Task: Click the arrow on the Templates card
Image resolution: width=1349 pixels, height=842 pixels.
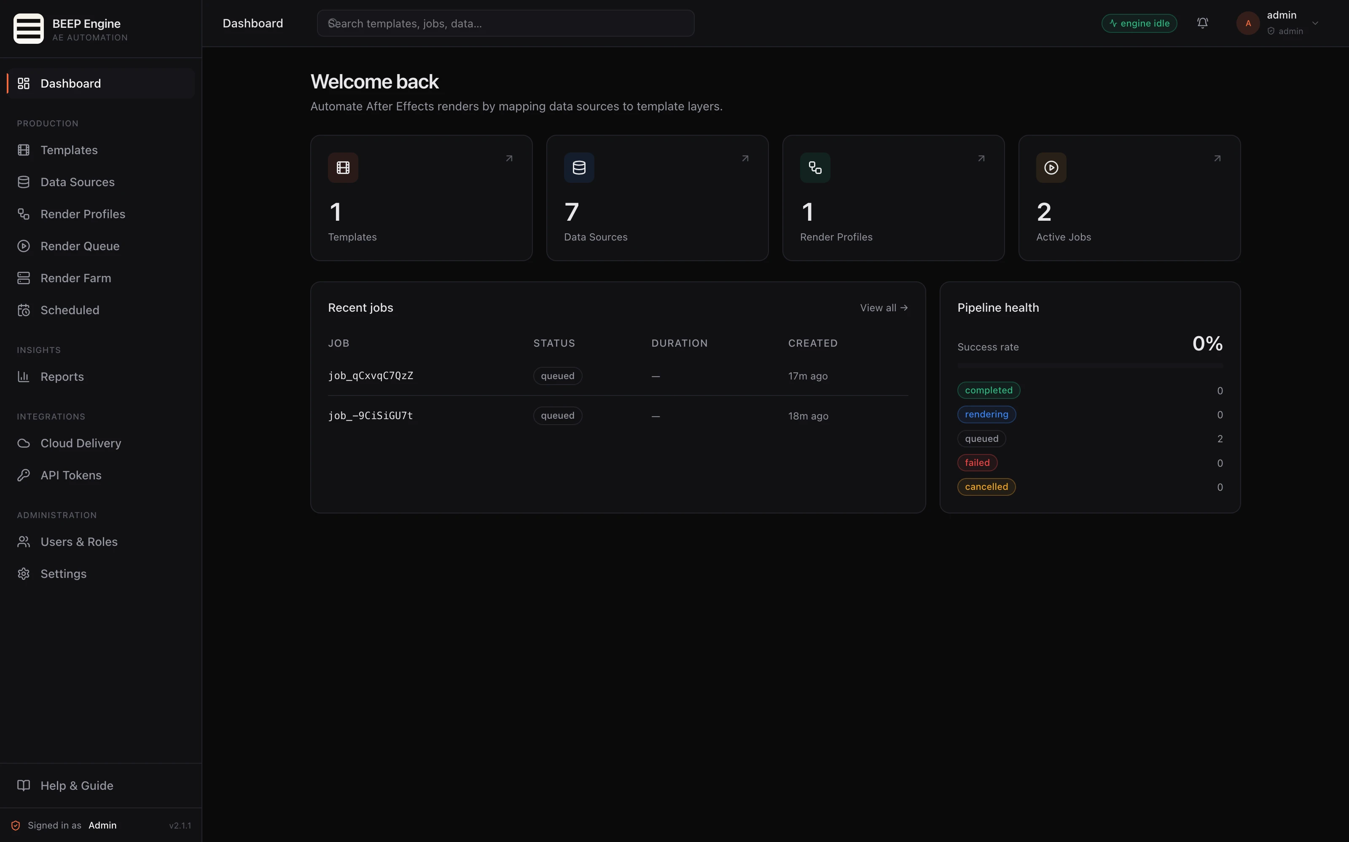Action: coord(509,159)
